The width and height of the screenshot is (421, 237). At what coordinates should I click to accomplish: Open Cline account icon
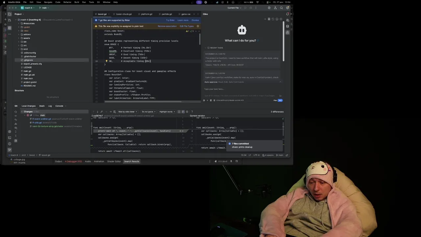coord(277,19)
